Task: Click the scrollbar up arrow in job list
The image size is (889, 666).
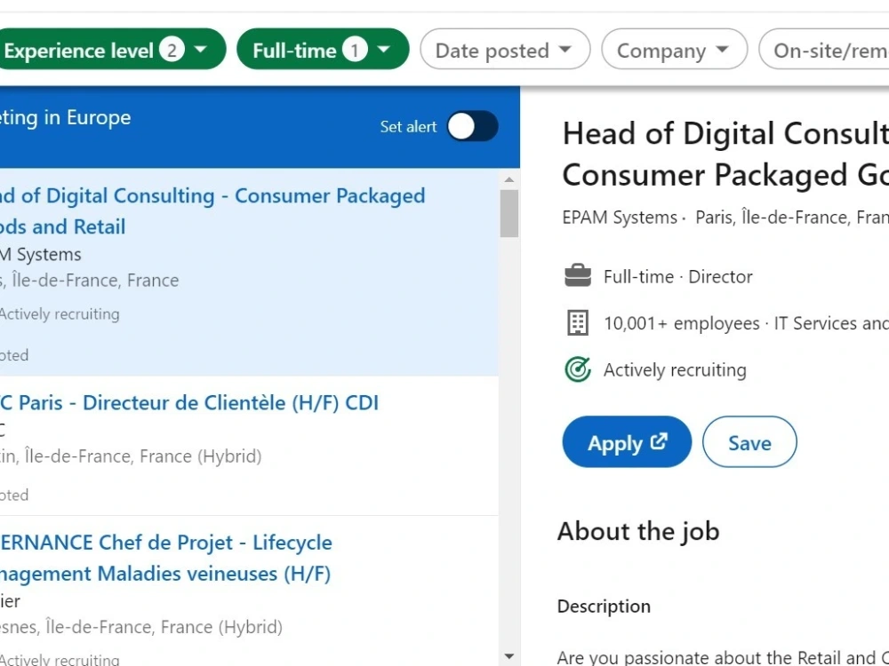Action: click(509, 180)
